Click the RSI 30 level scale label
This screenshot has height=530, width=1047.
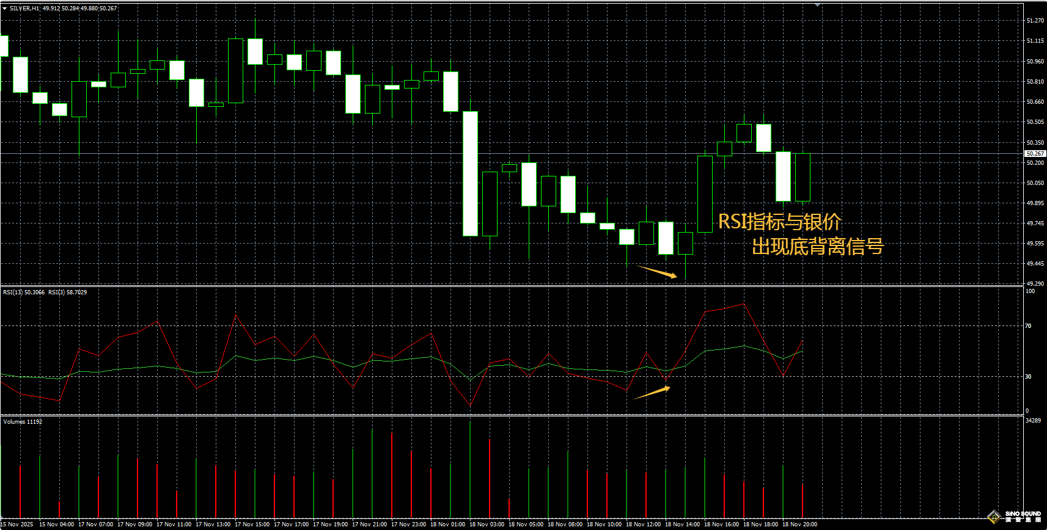tap(1028, 377)
